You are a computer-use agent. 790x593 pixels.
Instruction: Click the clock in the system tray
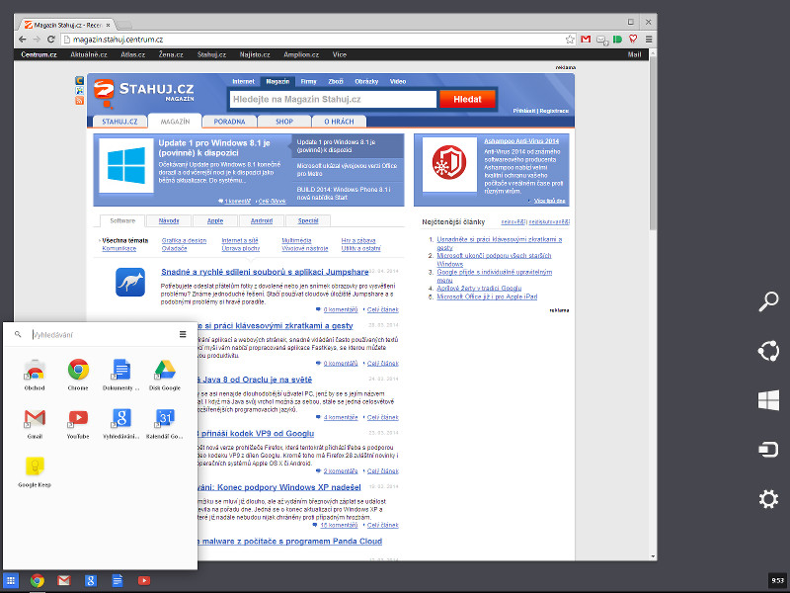click(777, 580)
